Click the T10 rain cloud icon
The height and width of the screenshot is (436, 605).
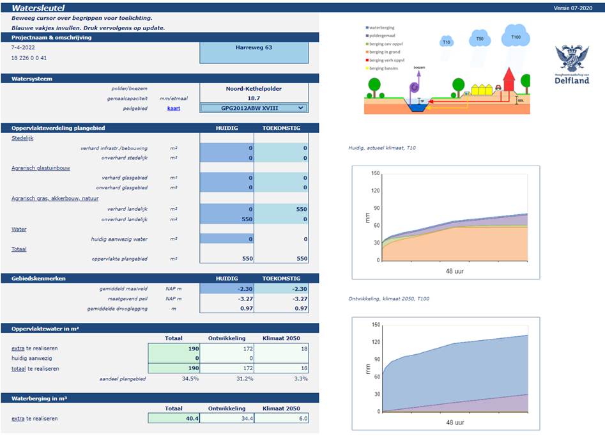(446, 42)
